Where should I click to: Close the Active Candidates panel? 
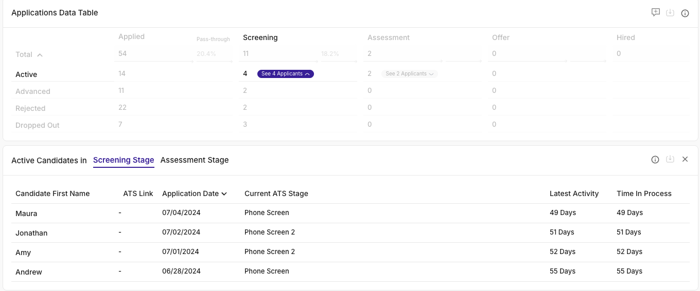click(685, 160)
